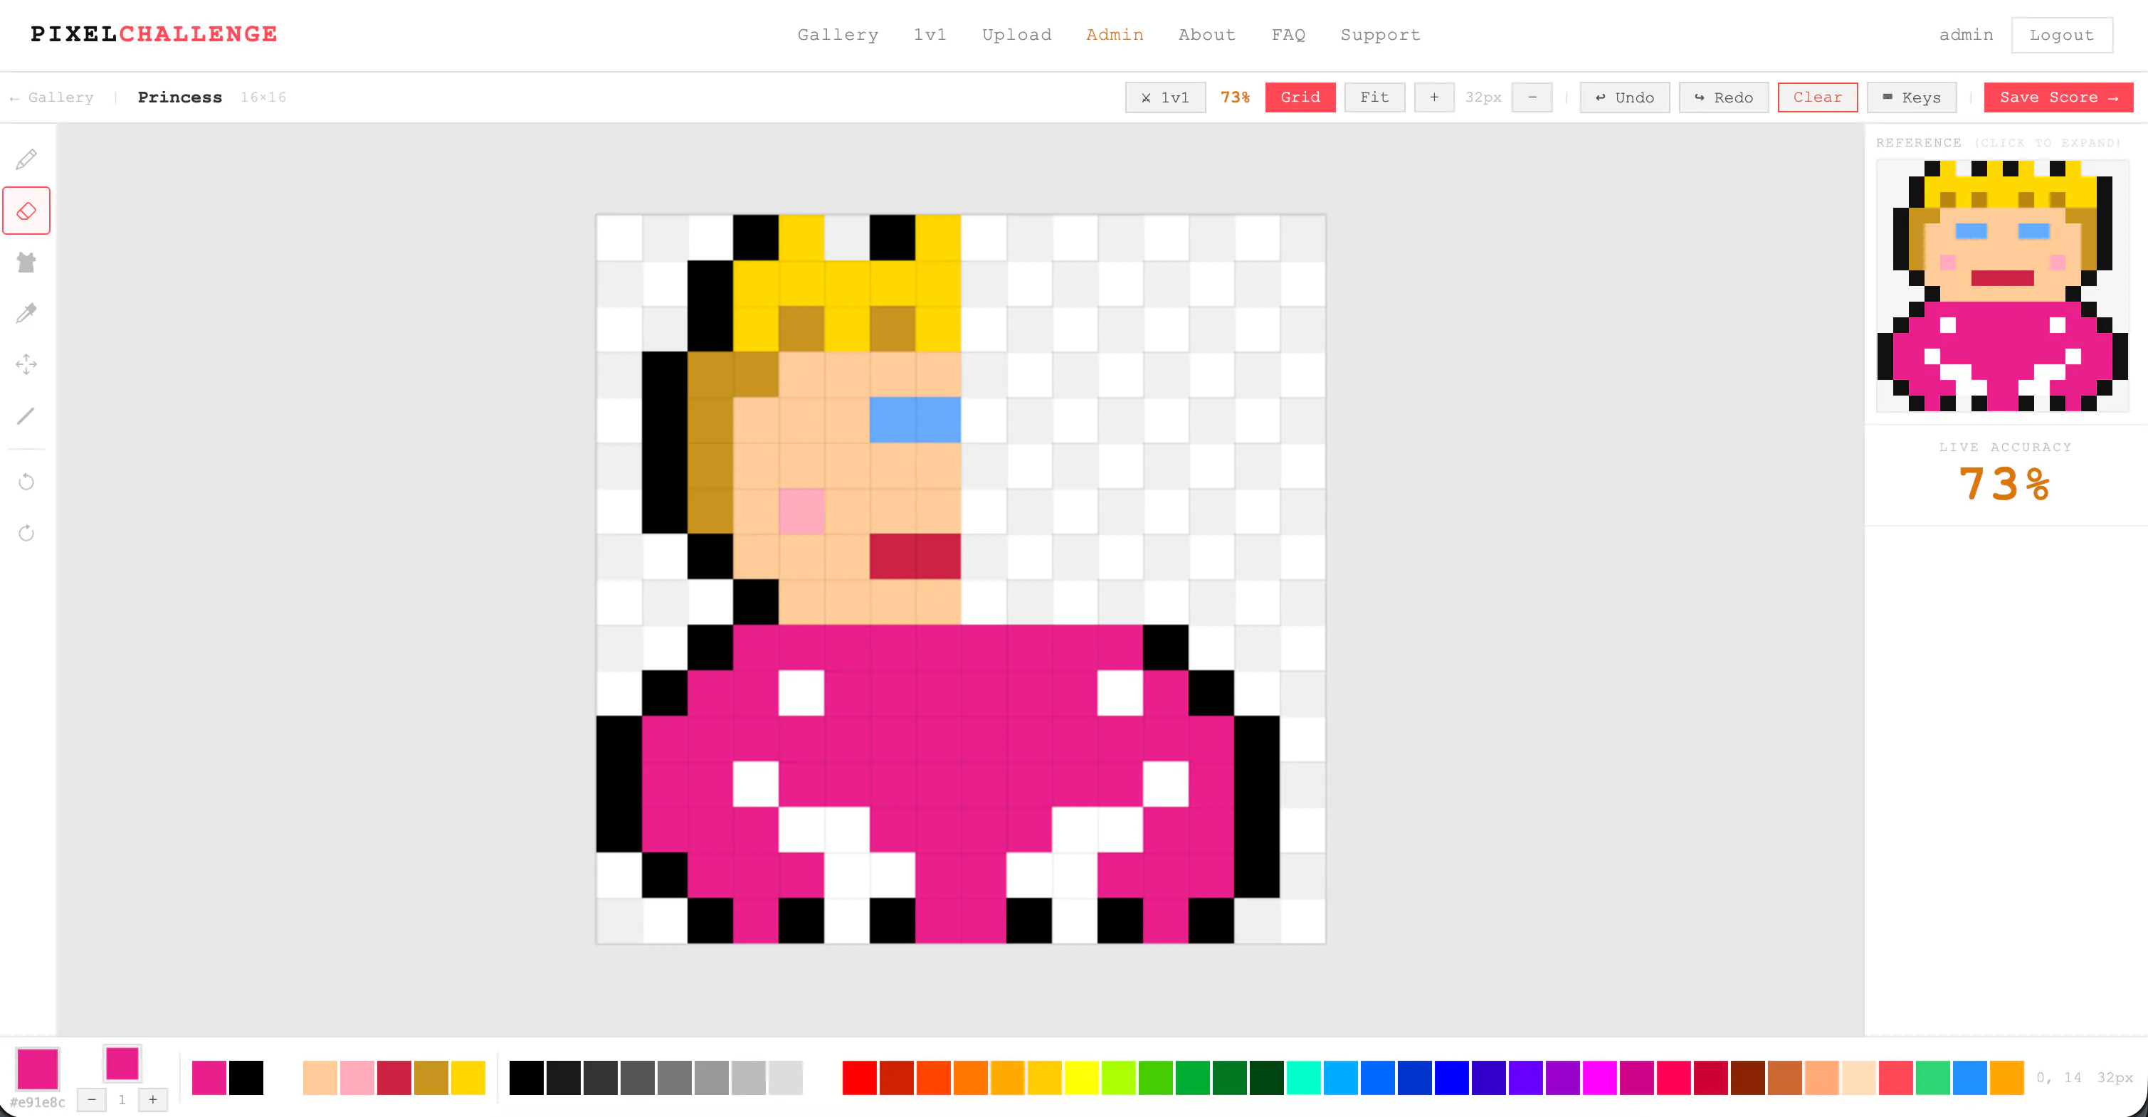Image resolution: width=2148 pixels, height=1117 pixels.
Task: Pick the violet-purple swatch after indigo
Action: pyautogui.click(x=1525, y=1078)
